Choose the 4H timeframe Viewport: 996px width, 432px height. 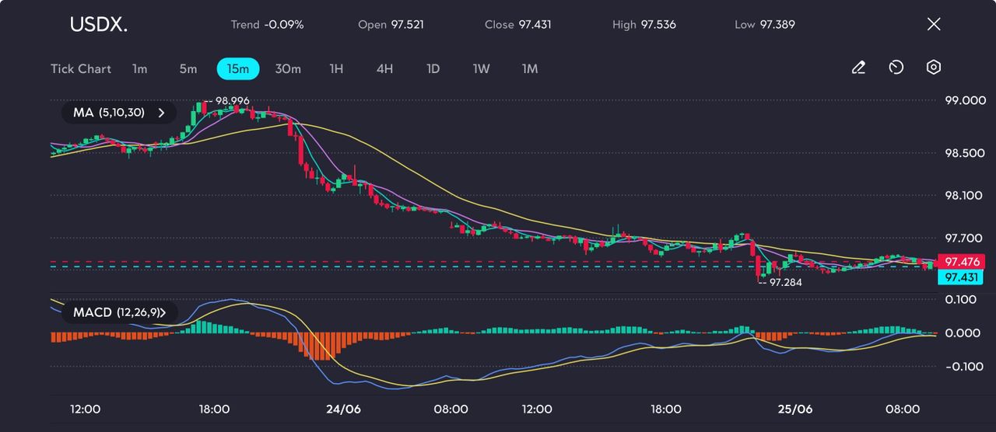pyautogui.click(x=384, y=68)
